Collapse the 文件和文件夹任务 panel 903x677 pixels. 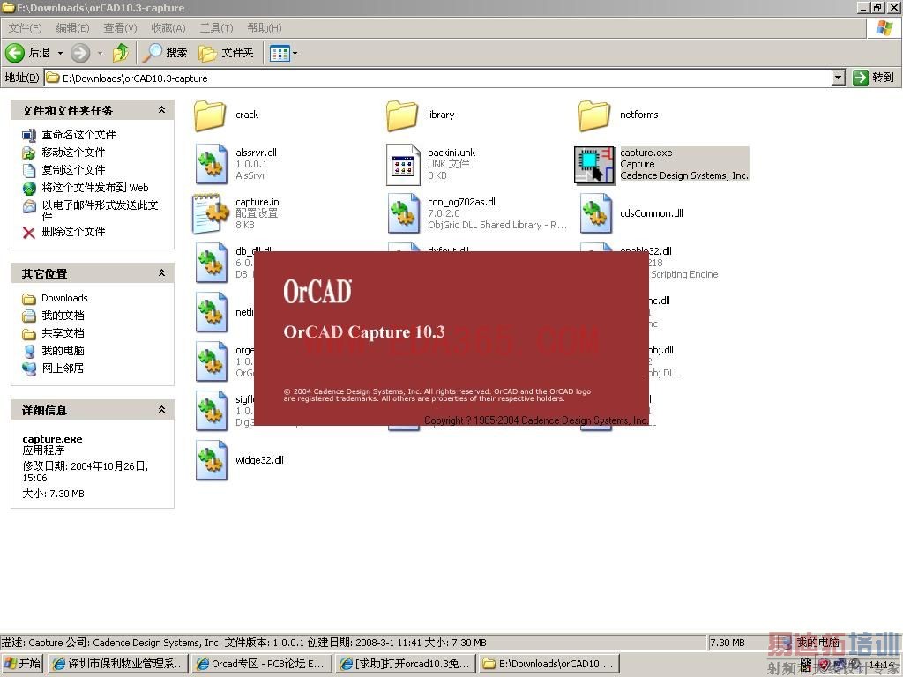(x=162, y=110)
